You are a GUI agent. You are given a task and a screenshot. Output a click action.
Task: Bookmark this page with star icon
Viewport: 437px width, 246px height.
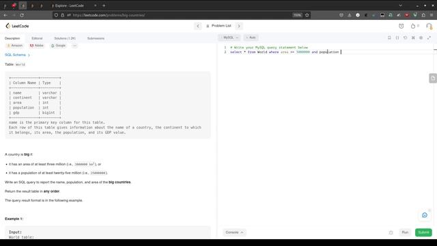(x=307, y=15)
